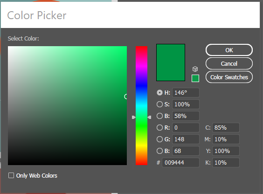
Task: Click the green value field showing 148
Action: [186, 139]
